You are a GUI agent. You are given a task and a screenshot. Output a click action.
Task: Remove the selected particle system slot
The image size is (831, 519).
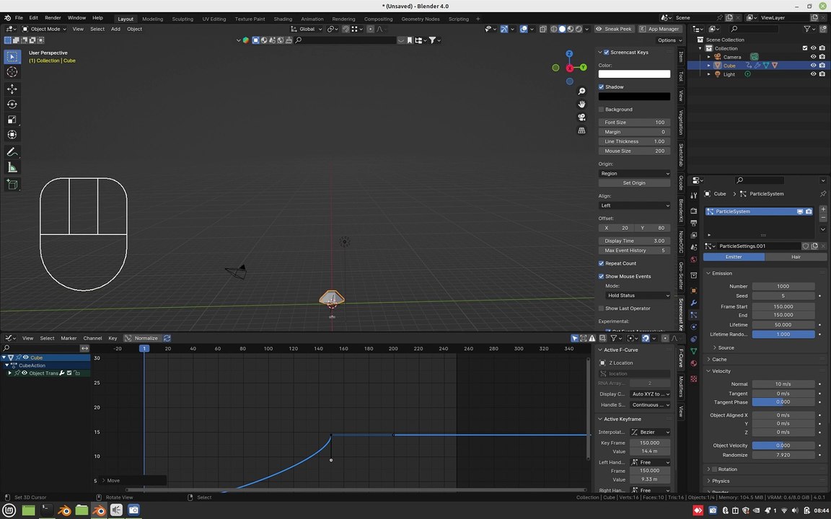tap(823, 218)
